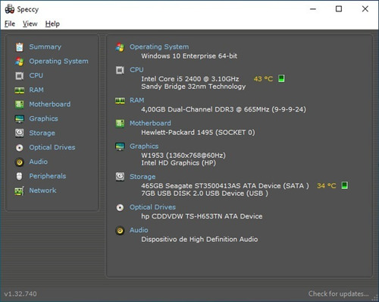379x302 pixels.
Task: Click the 4,00GB Dual-Channel DDR3 text
Action: (x=224, y=109)
